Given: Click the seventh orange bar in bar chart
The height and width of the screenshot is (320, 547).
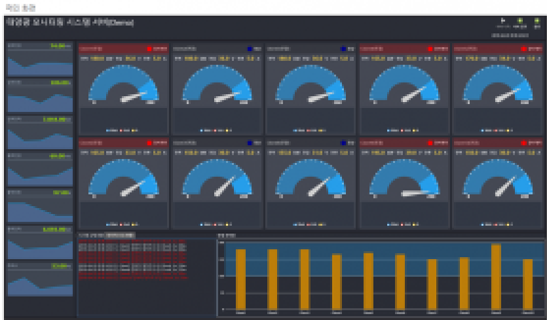Looking at the screenshot, I should [432, 285].
